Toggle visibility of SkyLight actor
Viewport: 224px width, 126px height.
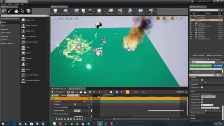pyautogui.click(x=191, y=35)
